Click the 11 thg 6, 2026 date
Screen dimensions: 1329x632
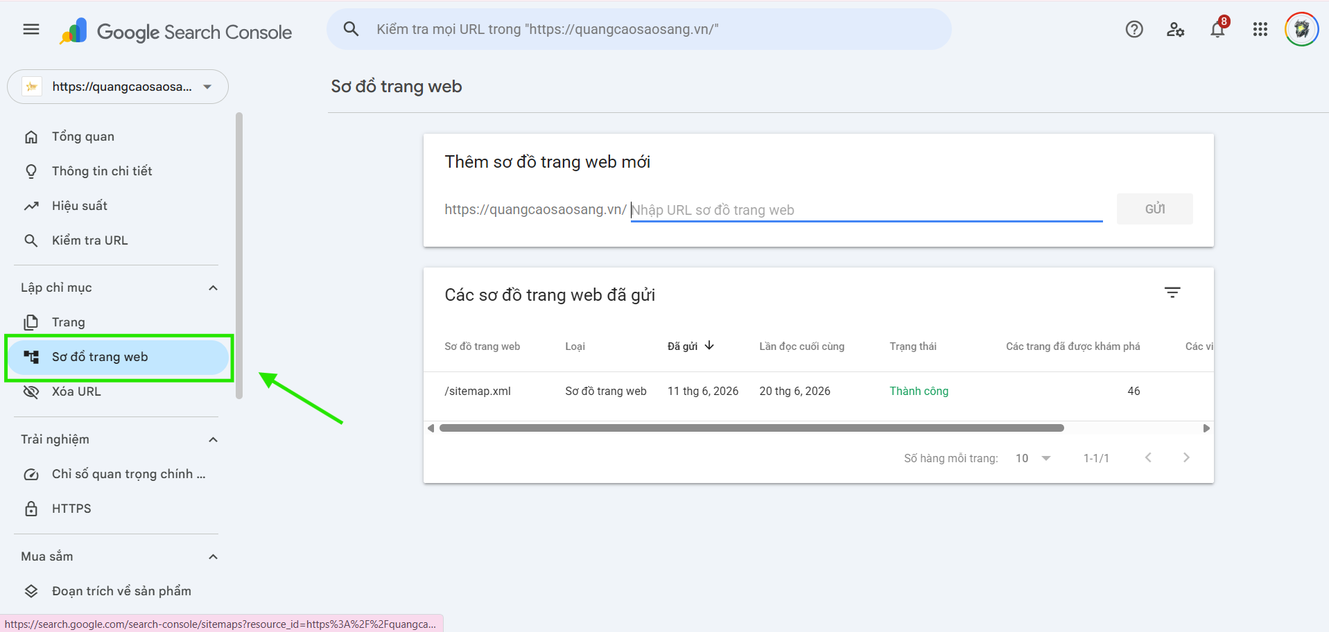pyautogui.click(x=703, y=391)
